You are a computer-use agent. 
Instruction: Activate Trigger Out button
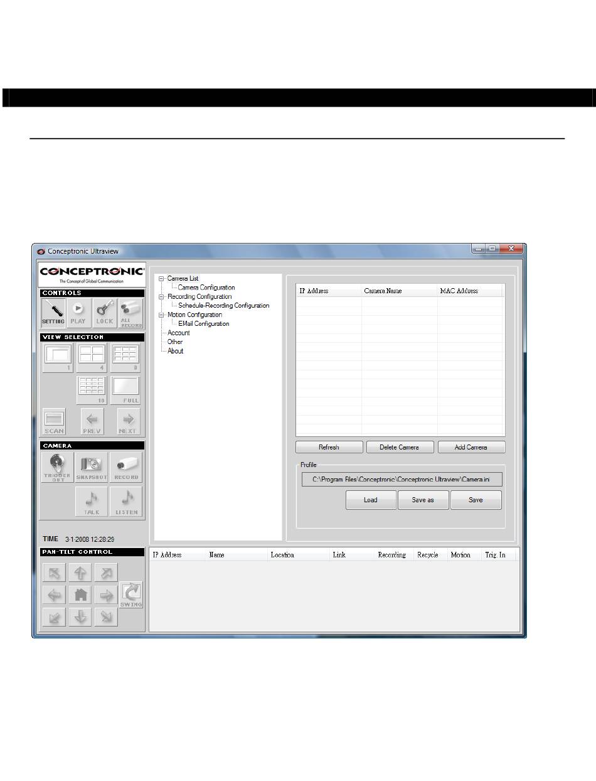[57, 467]
